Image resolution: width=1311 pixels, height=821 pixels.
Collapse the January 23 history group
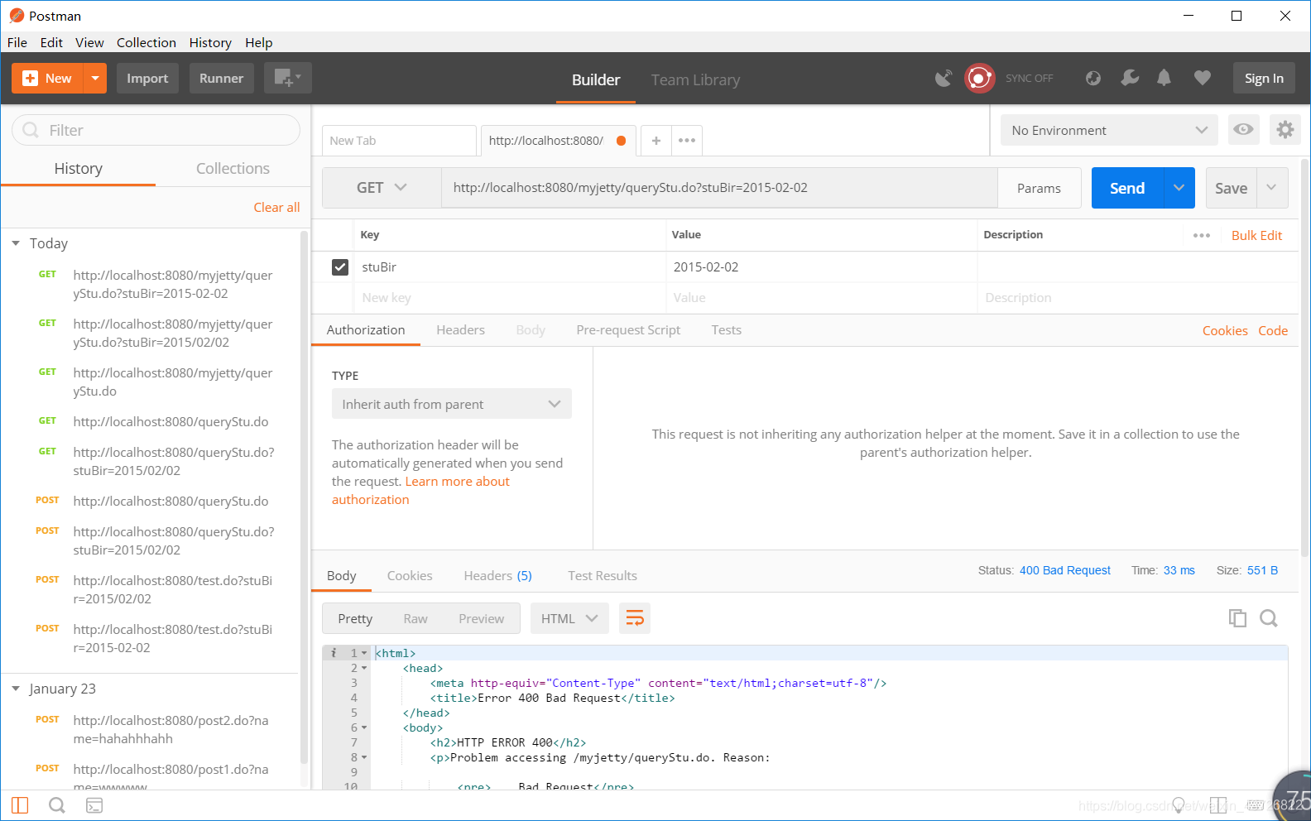click(x=16, y=689)
